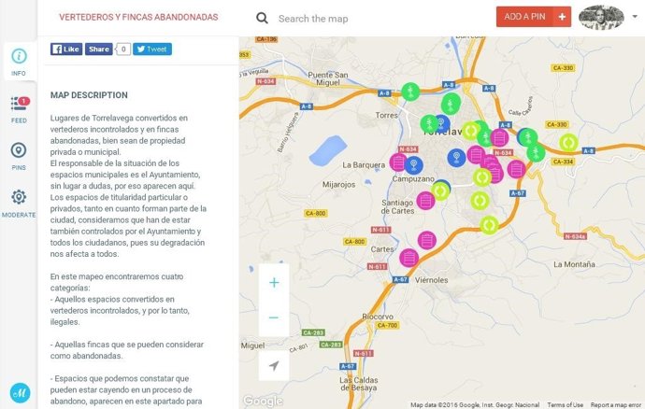
Task: Open the Feed panel in sidebar
Action: click(19, 108)
